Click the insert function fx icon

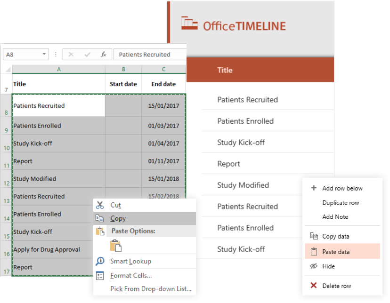(x=104, y=55)
